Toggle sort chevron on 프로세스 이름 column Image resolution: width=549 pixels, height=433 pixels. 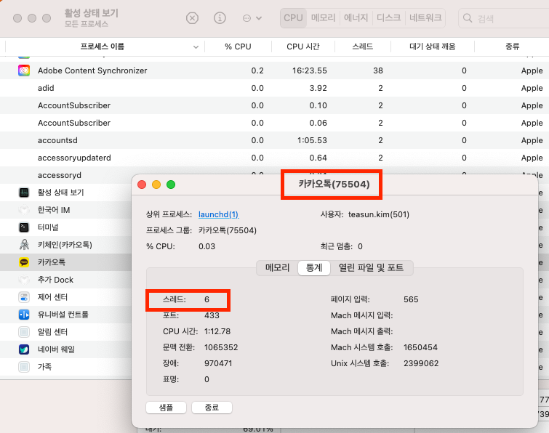[196, 47]
